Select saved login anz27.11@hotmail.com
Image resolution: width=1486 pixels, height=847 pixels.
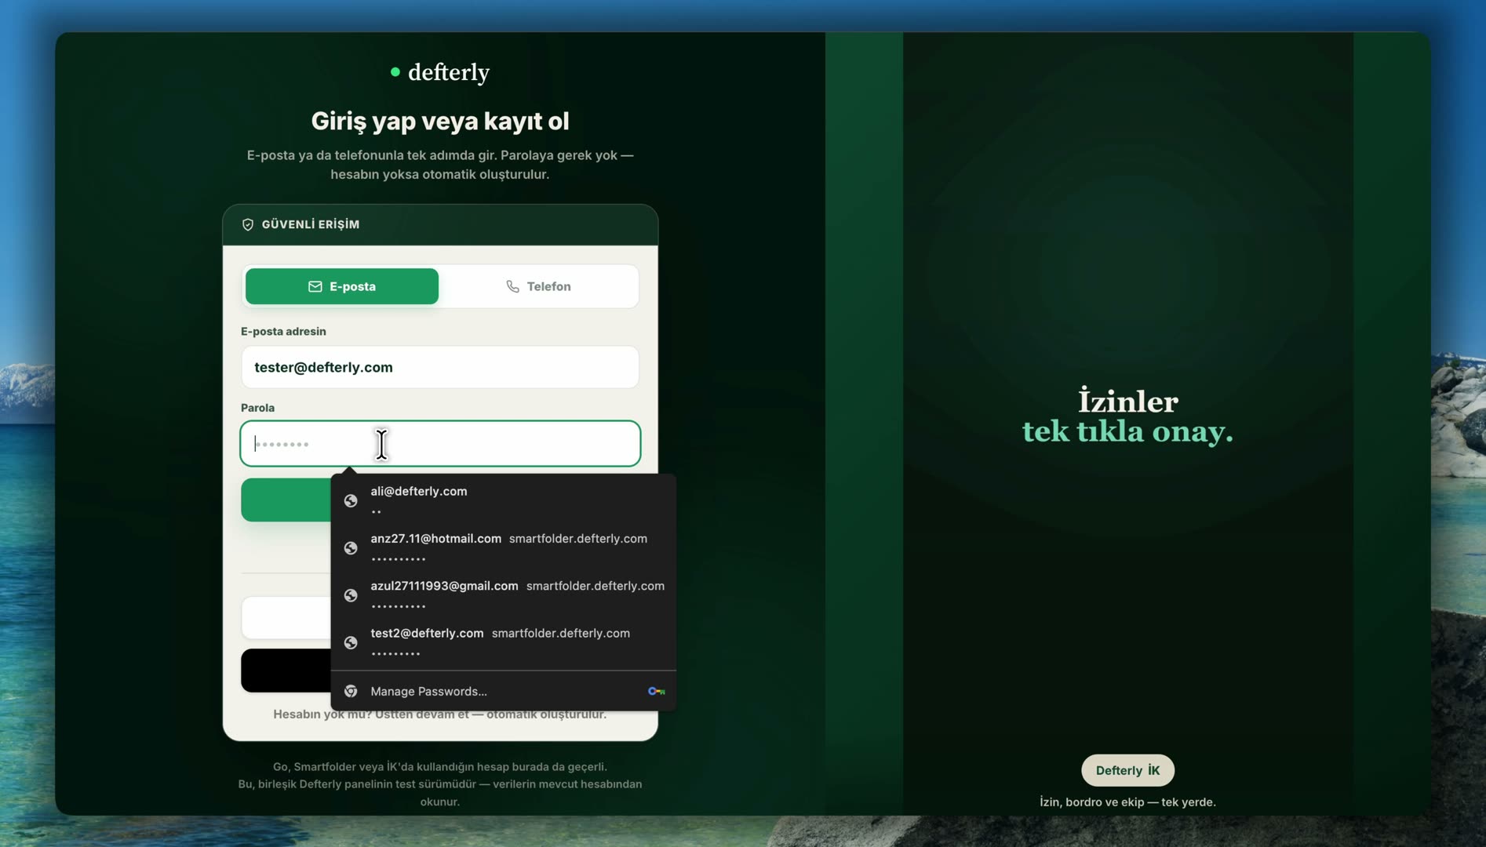[x=503, y=547]
